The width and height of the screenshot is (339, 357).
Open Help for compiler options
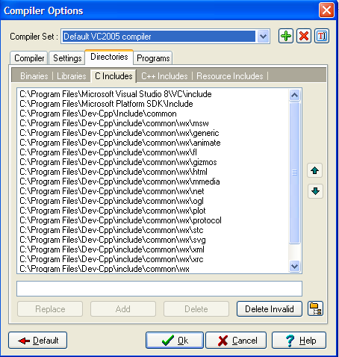tap(299, 341)
